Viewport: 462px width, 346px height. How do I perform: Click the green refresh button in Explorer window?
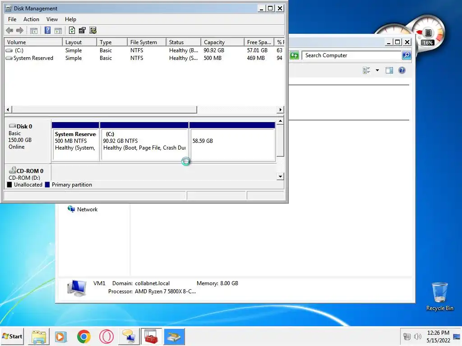294,55
